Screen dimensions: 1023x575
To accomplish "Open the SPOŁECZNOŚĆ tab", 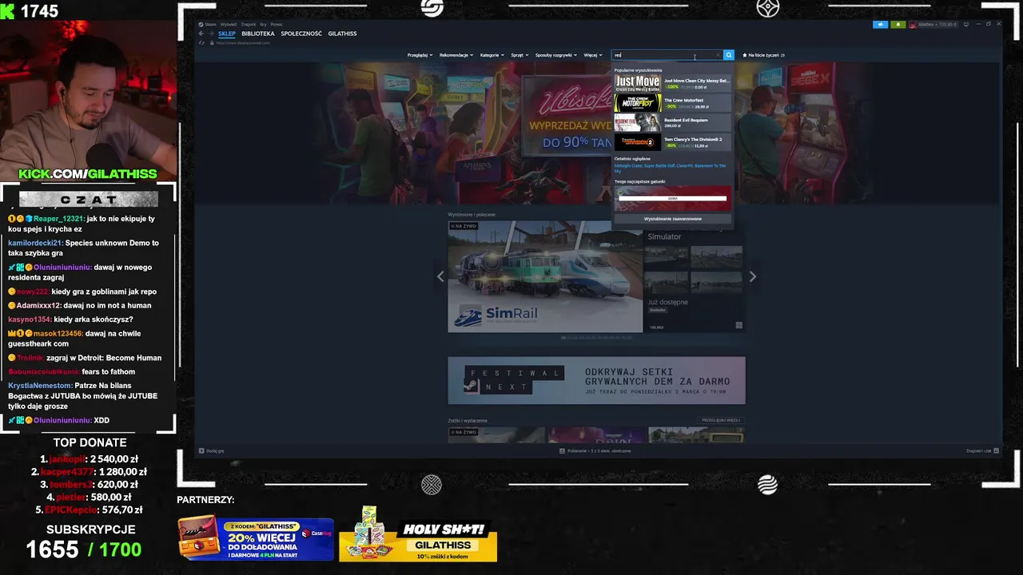I will click(x=301, y=34).
